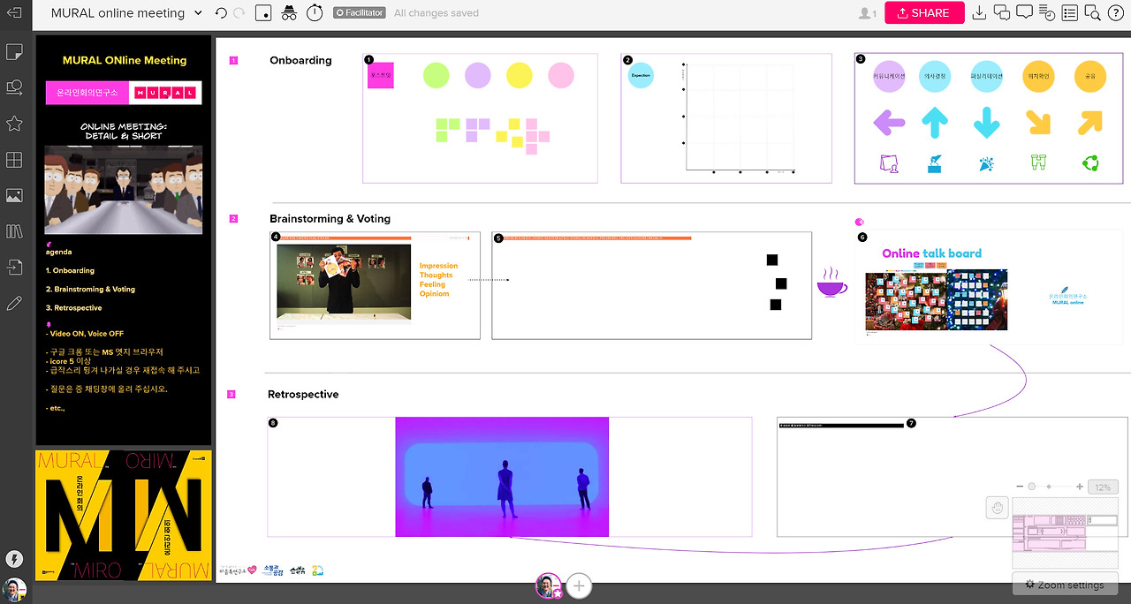Click the find magnifier icon
This screenshot has width=1131, height=604.
[1092, 13]
